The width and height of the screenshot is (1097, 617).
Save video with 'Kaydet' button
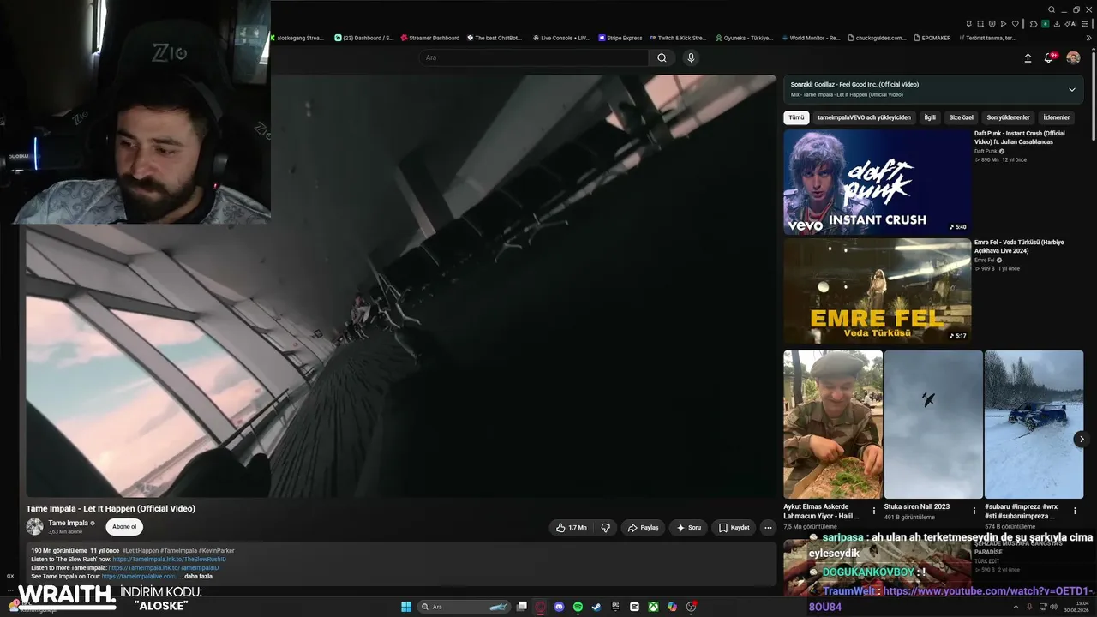tap(734, 528)
